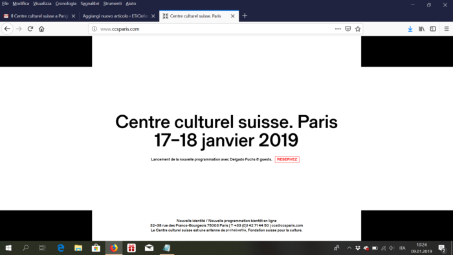Go back to previous page
The image size is (453, 255).
point(7,29)
